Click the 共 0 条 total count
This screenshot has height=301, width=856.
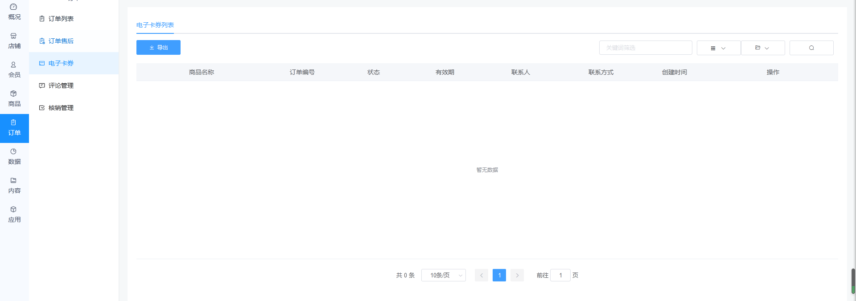point(405,275)
